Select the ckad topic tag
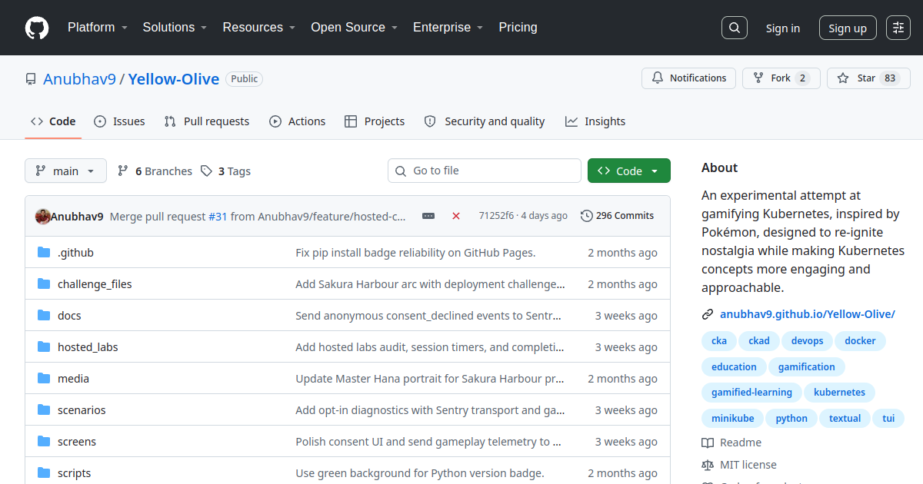The image size is (923, 484). click(759, 341)
